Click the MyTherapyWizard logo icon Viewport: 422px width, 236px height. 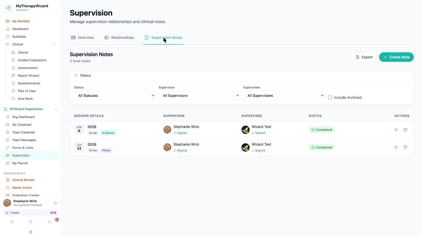click(8, 8)
